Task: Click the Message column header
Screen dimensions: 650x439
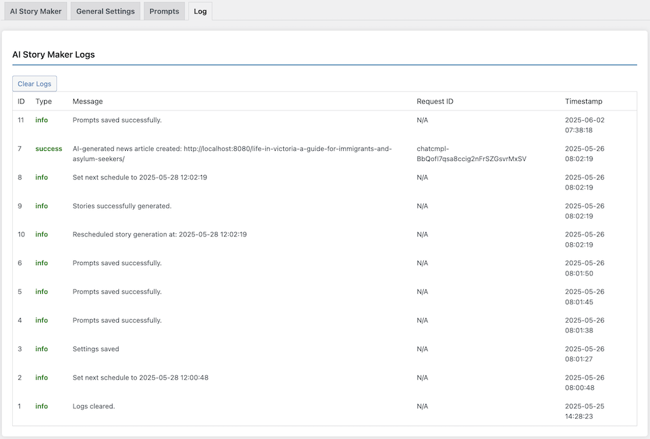Action: pos(88,101)
